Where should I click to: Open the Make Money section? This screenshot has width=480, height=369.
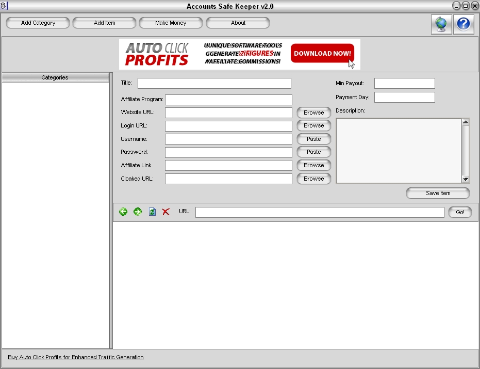coord(171,23)
